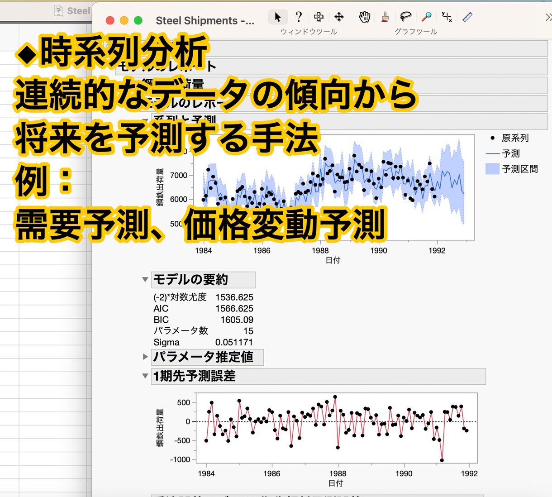
Task: Select the lasso tool
Action: pos(405,17)
